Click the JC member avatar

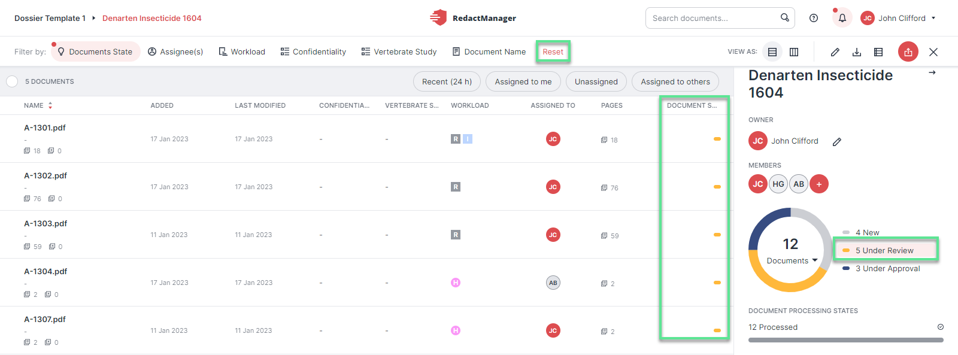tap(758, 184)
